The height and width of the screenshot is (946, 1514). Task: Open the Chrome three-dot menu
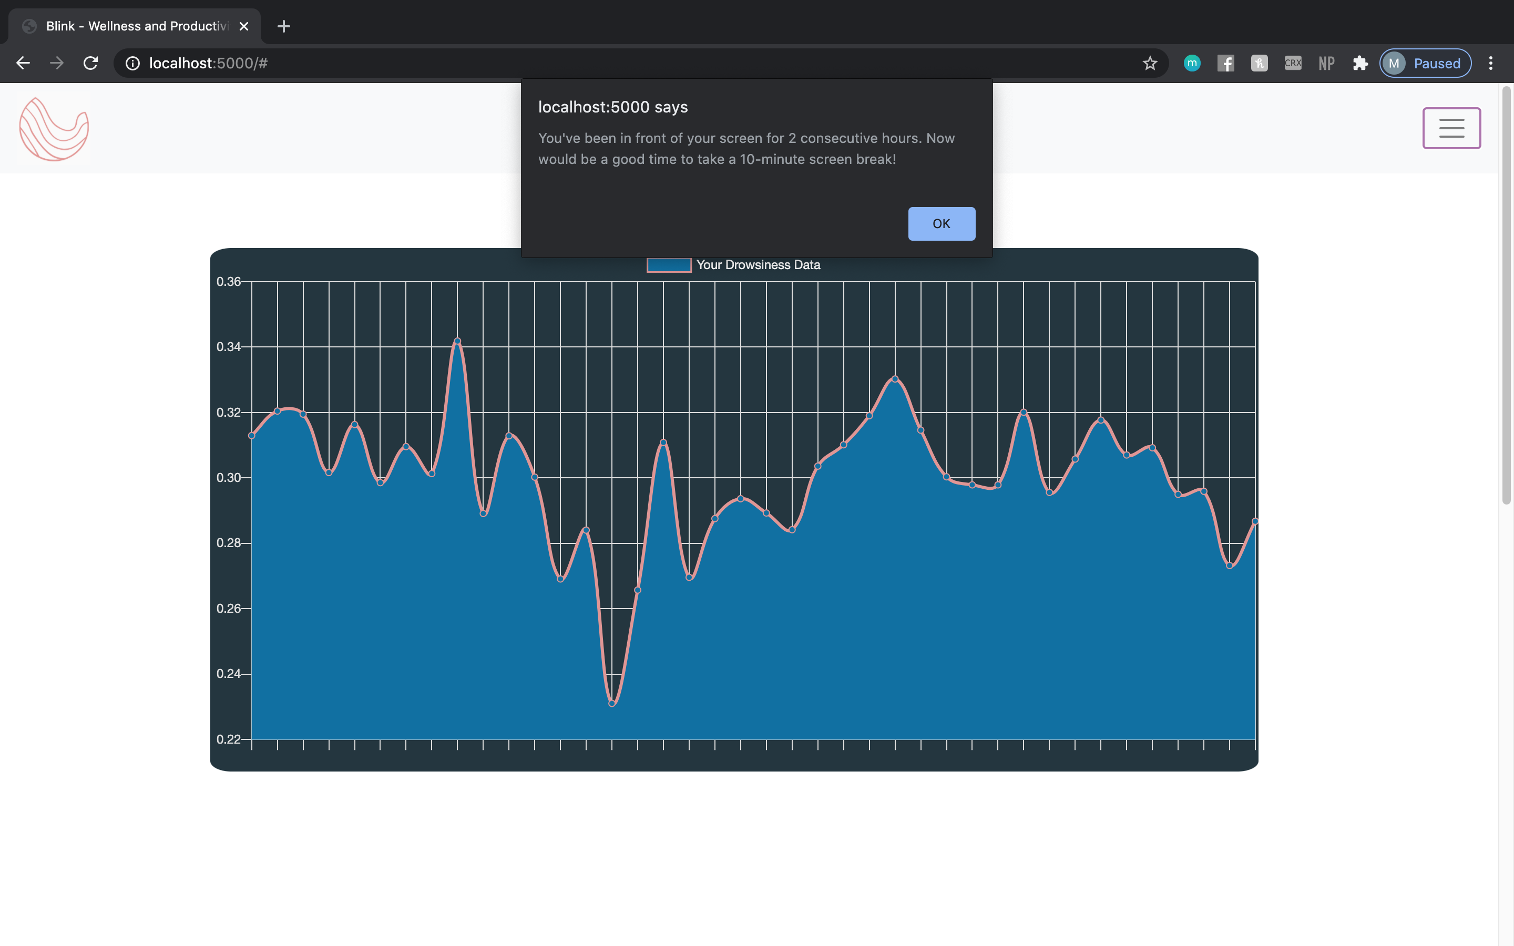tap(1490, 63)
